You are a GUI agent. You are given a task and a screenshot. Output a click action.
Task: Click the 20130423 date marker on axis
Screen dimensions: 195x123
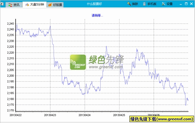click(x=50, y=115)
